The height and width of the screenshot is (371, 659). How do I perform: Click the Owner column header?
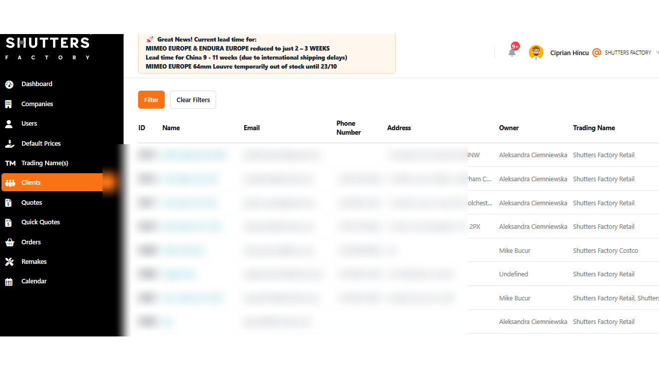(509, 128)
